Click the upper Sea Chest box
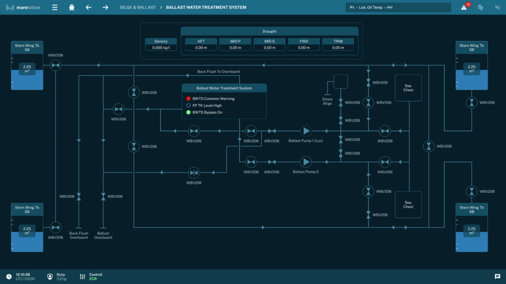The image size is (506, 284). (x=408, y=88)
